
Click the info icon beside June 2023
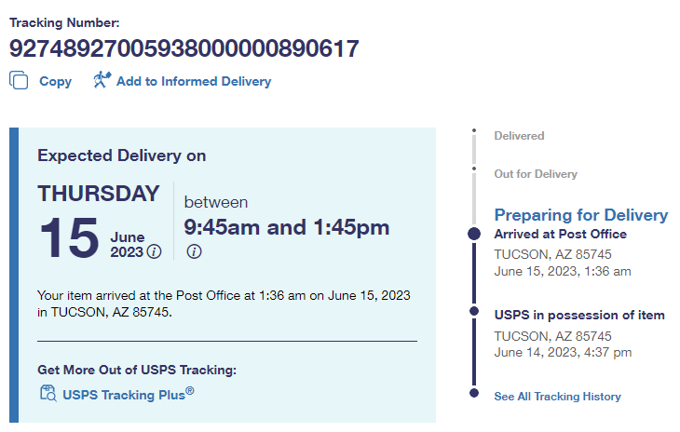coord(155,251)
